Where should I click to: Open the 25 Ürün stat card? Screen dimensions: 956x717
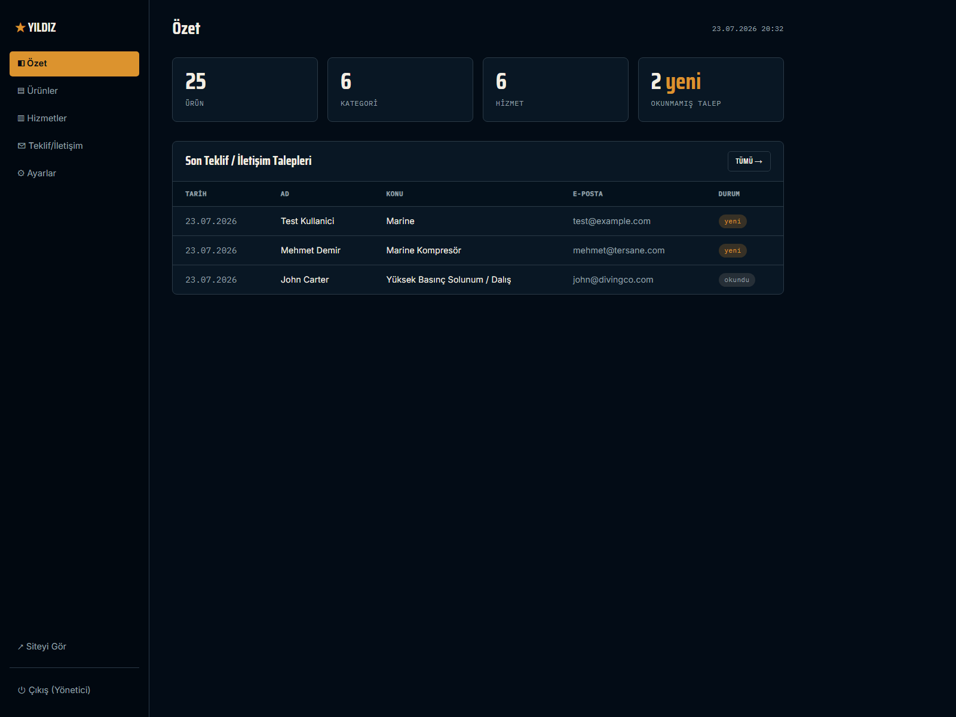[245, 90]
